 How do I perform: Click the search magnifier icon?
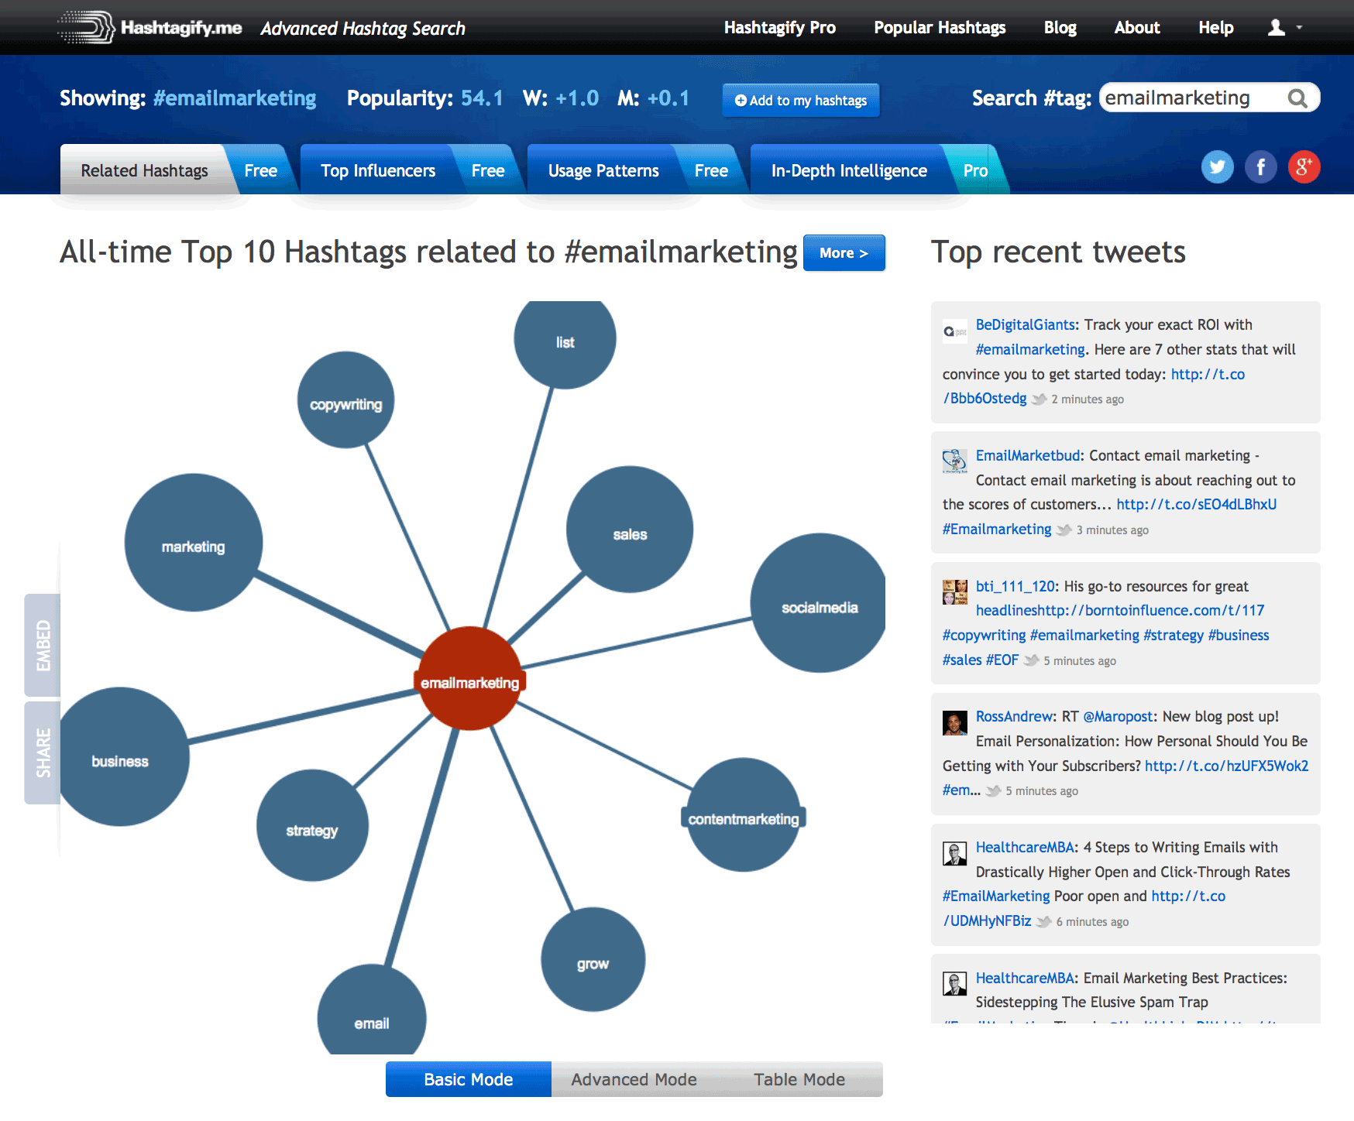pos(1297,98)
